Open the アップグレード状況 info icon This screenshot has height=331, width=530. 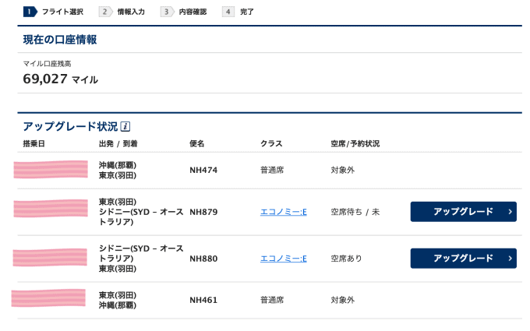point(125,126)
